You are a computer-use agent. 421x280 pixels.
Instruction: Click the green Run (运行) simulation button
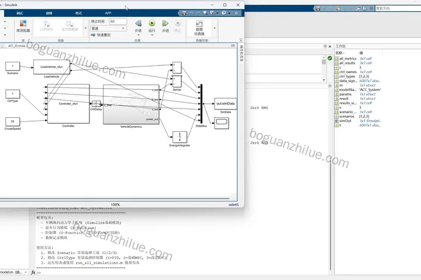tap(152, 23)
